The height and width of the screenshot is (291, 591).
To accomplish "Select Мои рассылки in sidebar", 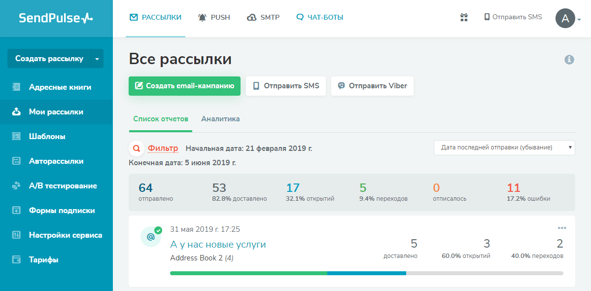I will [x=56, y=112].
